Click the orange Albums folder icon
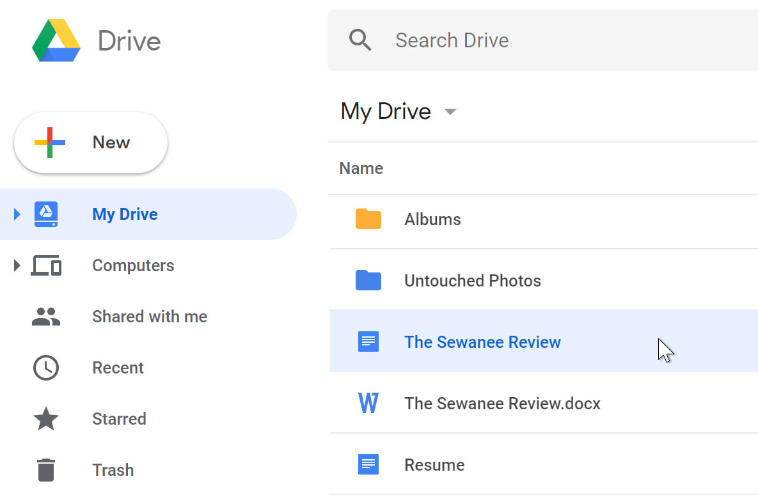758x495 pixels. [368, 219]
